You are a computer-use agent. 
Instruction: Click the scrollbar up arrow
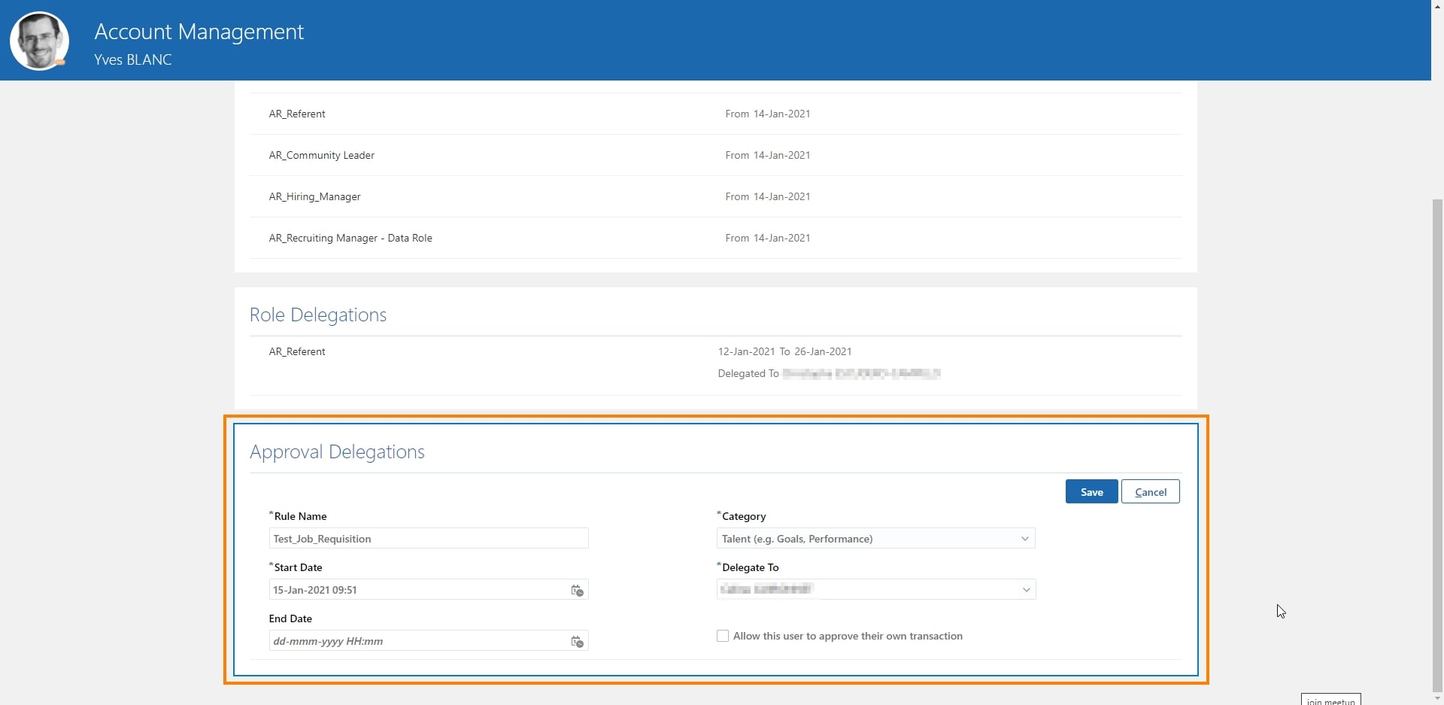tap(1438, 5)
